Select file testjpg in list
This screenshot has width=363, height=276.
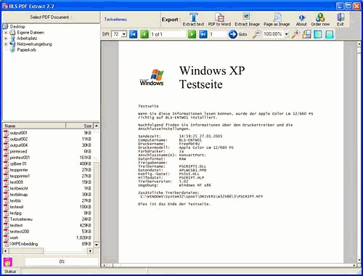(x=16, y=213)
